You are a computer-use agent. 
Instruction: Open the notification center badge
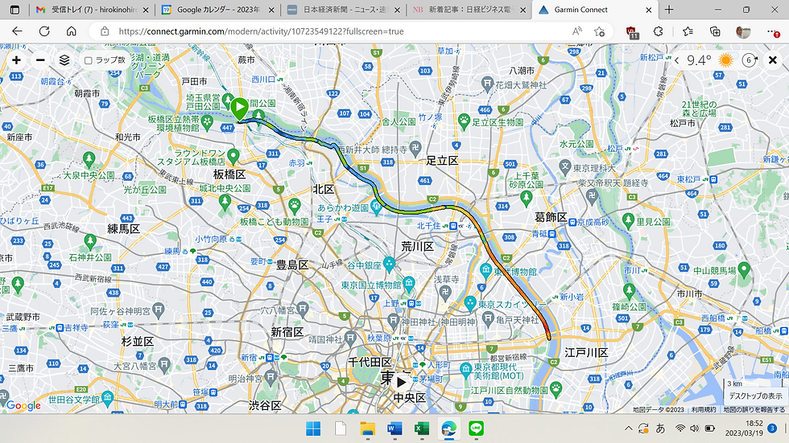772,429
